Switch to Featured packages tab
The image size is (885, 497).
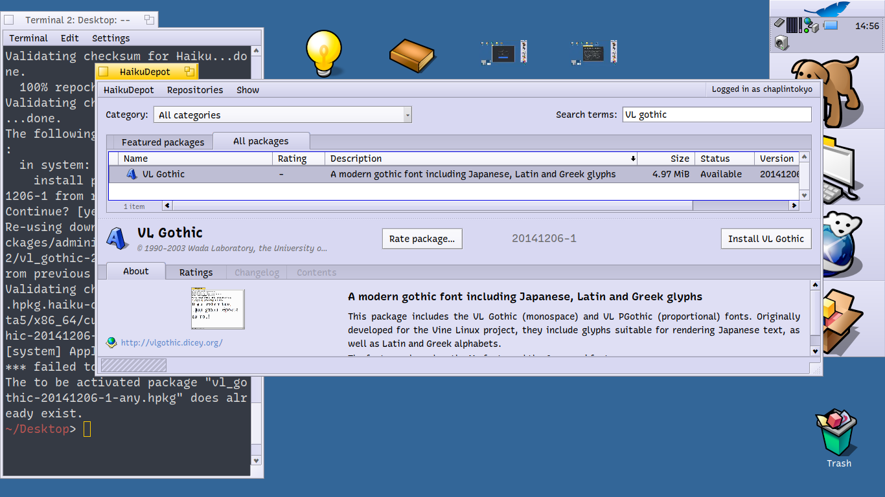tap(163, 142)
